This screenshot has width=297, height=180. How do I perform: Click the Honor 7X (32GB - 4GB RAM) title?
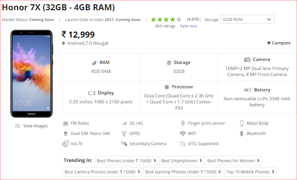point(58,7)
